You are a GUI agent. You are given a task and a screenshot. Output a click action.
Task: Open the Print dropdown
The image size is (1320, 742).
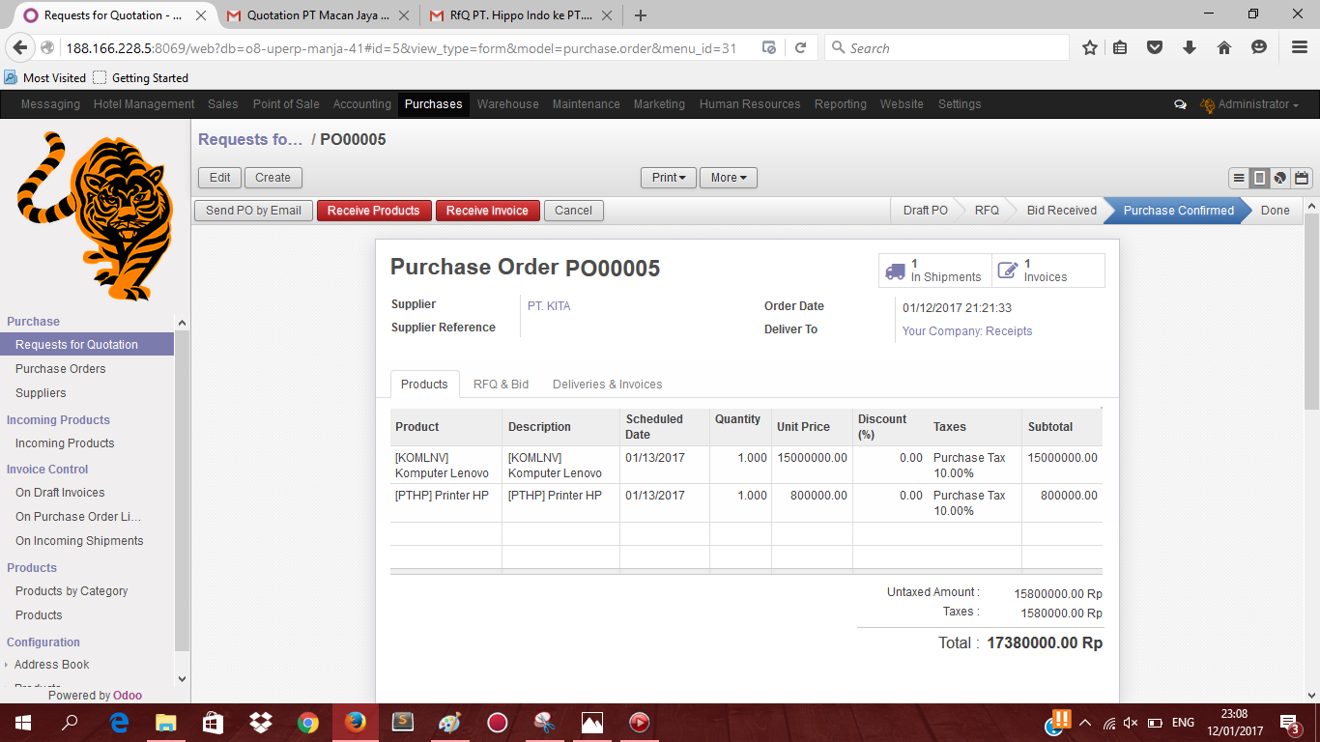point(669,178)
